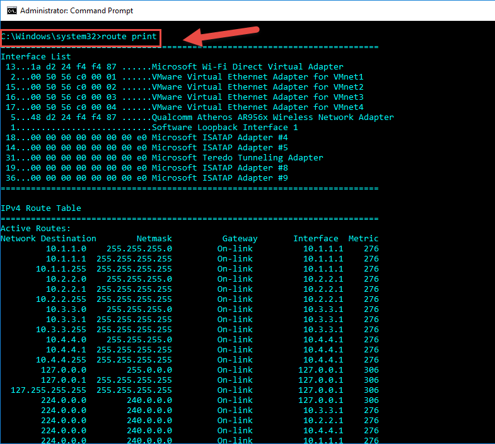495x444 pixels.
Task: Click the On-link gateway of the 10.1.1.0 route
Action: [235, 249]
